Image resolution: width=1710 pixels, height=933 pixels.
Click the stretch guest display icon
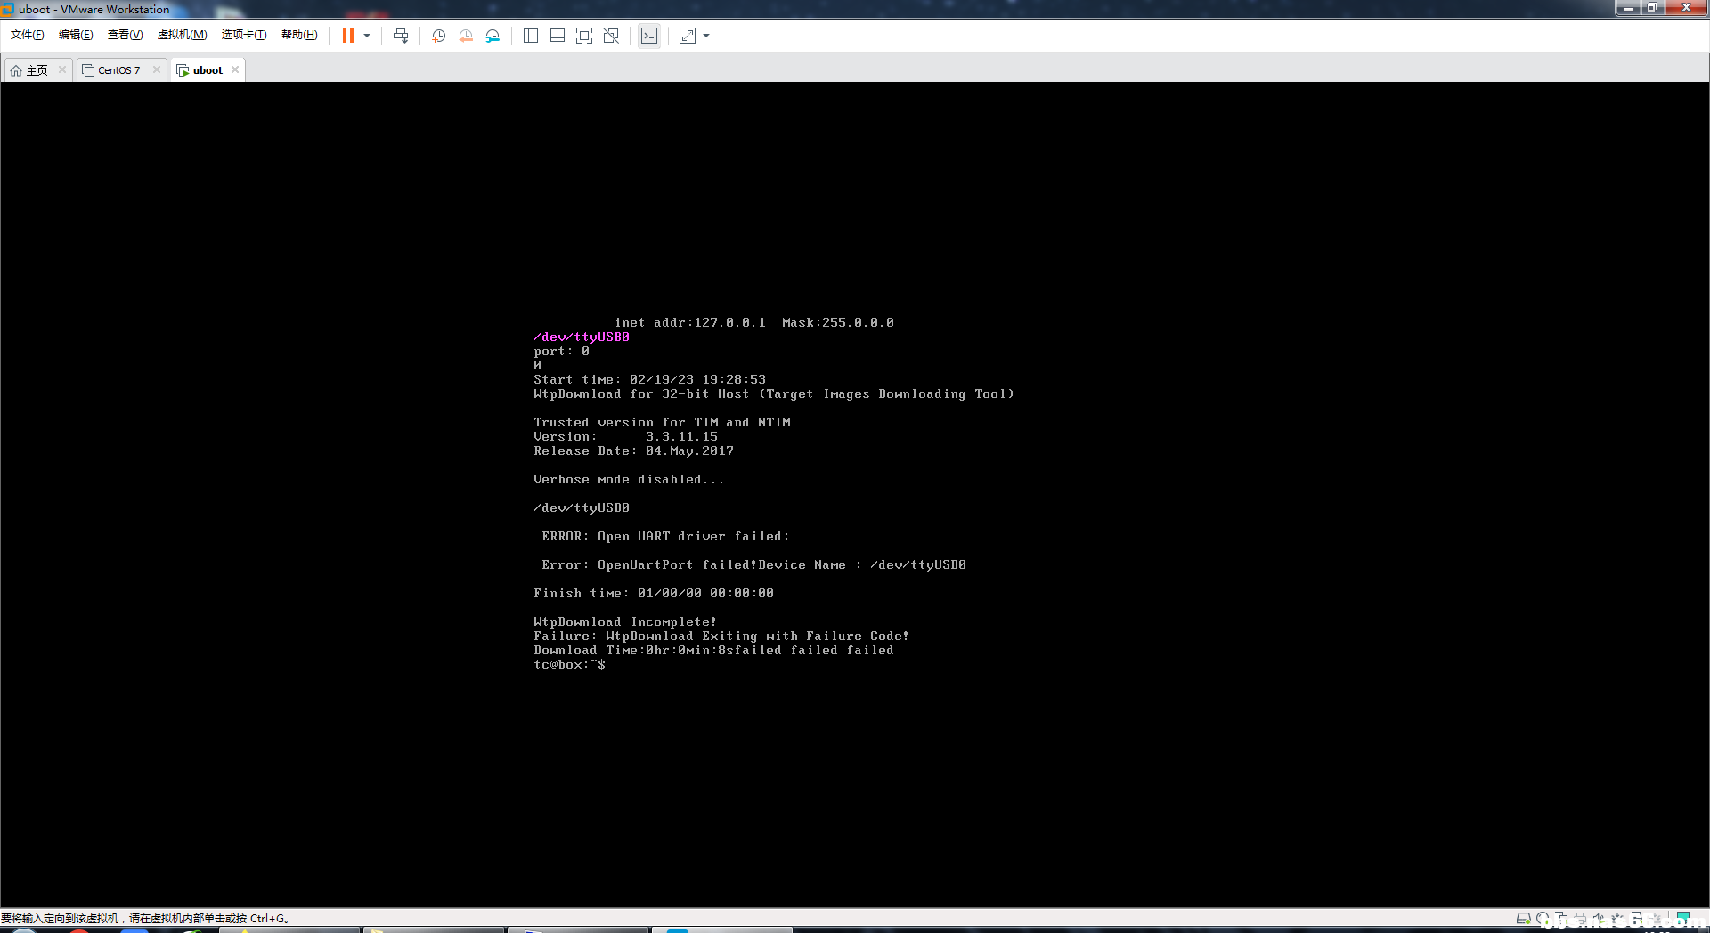688,36
